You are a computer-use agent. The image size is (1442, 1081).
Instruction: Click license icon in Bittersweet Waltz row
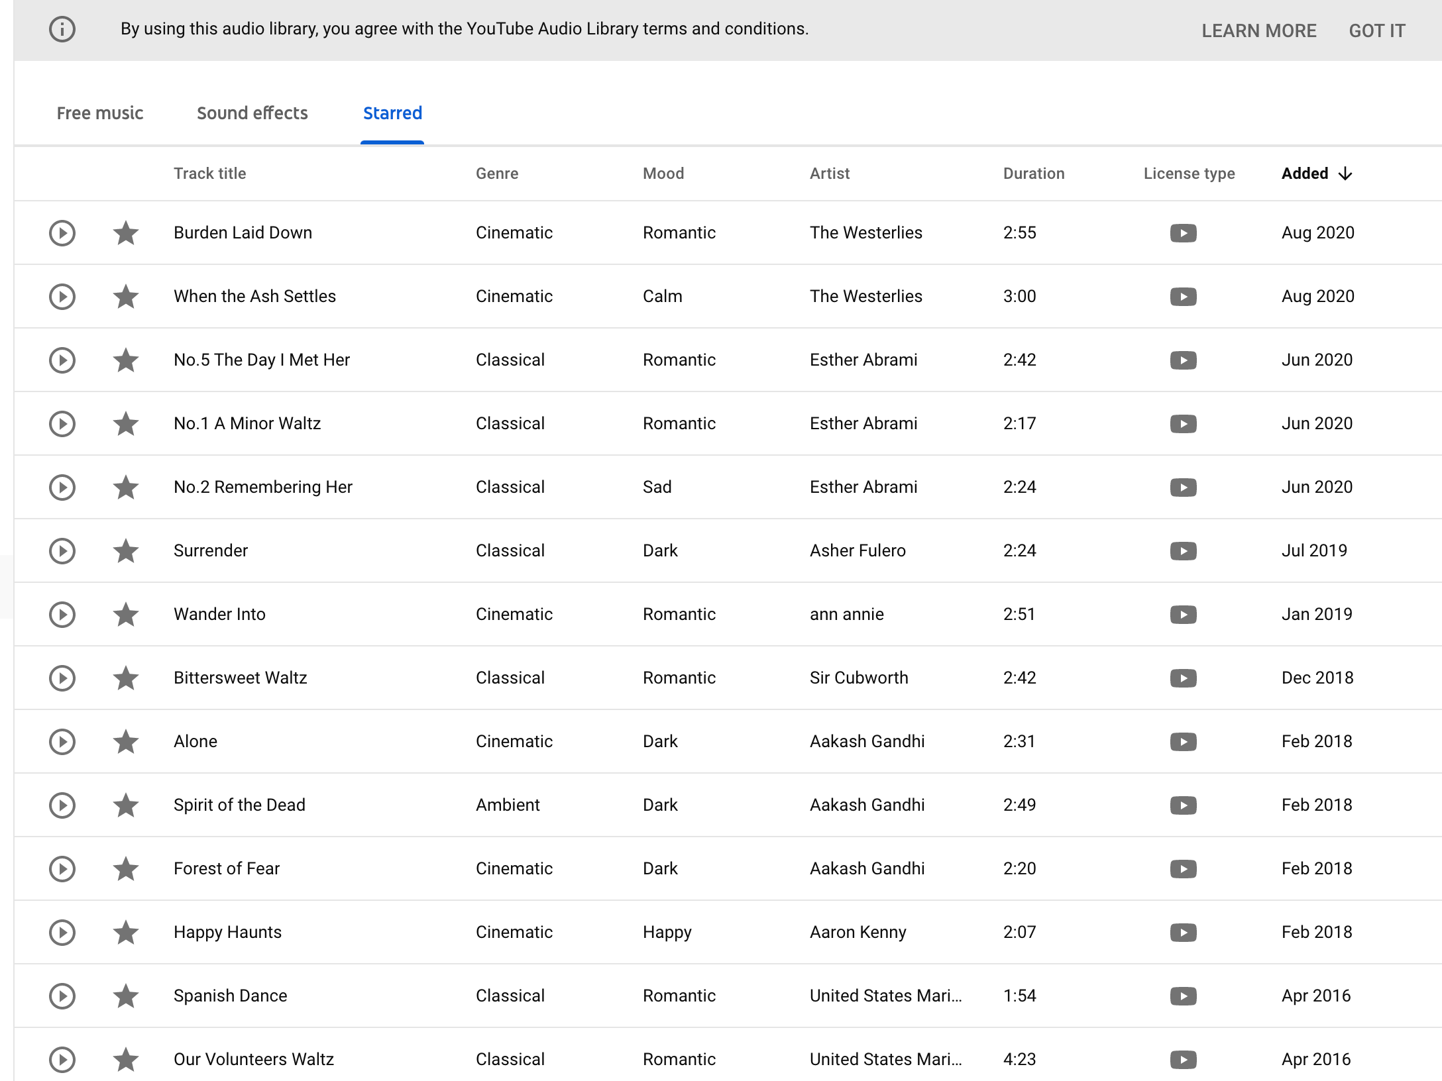click(1184, 678)
